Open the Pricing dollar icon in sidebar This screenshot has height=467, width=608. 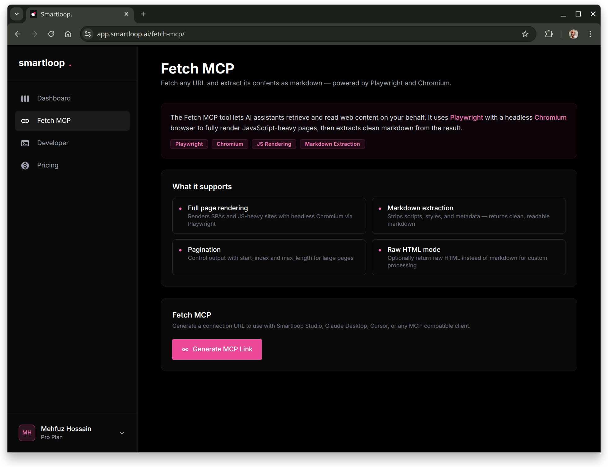(x=25, y=166)
